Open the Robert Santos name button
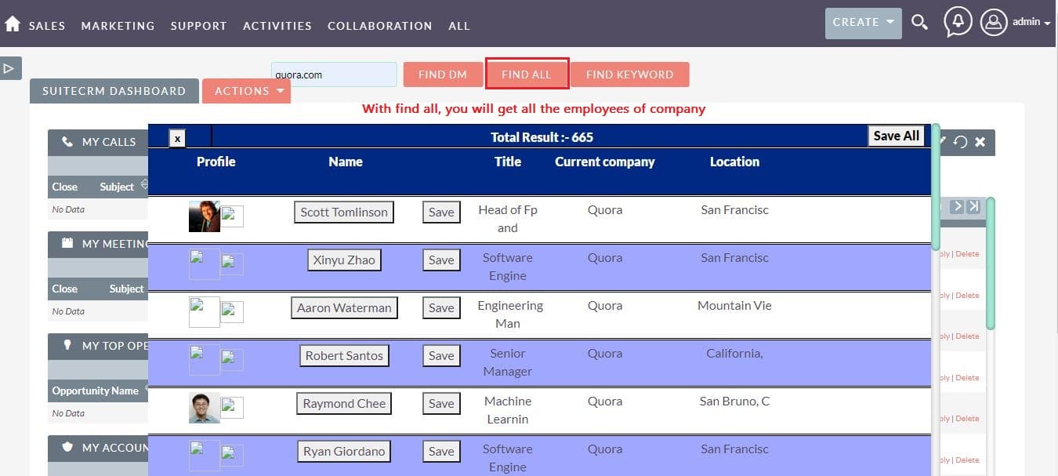This screenshot has height=476, width=1058. pyautogui.click(x=344, y=355)
